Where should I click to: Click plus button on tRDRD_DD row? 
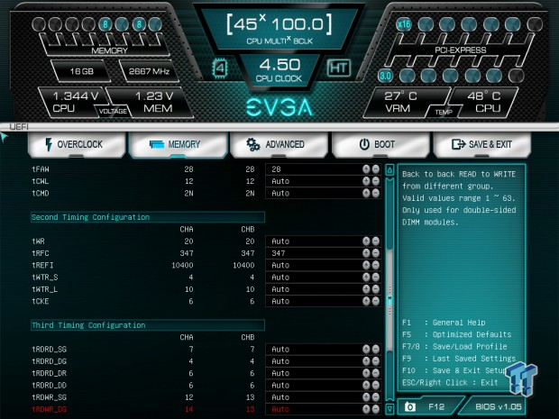(366, 385)
